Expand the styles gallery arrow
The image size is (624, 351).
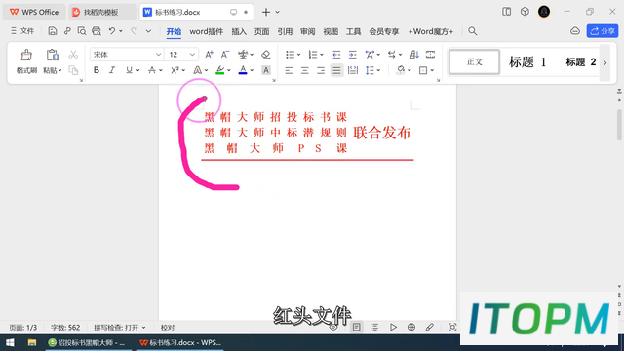click(x=604, y=62)
